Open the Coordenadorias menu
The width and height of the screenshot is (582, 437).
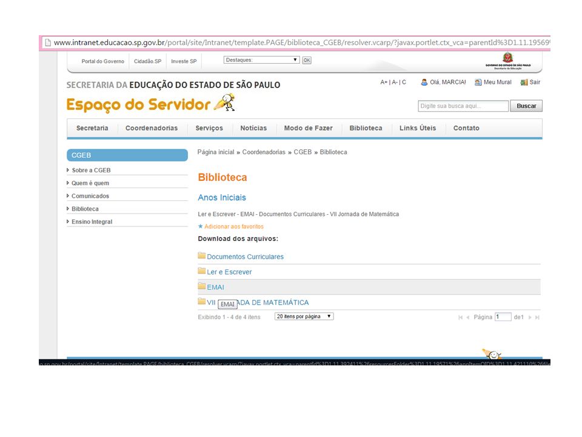(x=152, y=128)
